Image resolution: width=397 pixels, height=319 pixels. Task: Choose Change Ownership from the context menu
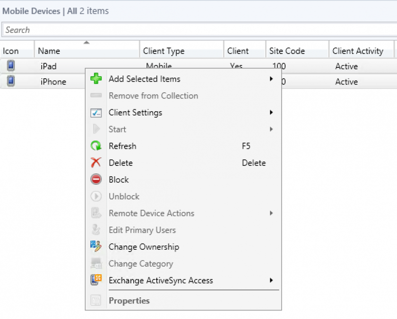(144, 246)
